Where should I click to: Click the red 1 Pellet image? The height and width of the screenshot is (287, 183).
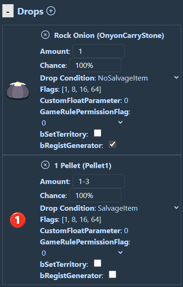[18, 220]
